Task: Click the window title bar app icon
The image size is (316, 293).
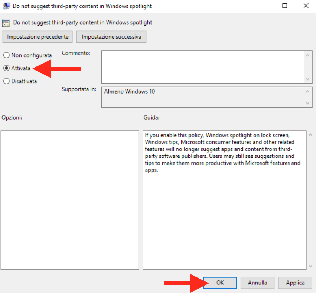Action: click(6, 6)
